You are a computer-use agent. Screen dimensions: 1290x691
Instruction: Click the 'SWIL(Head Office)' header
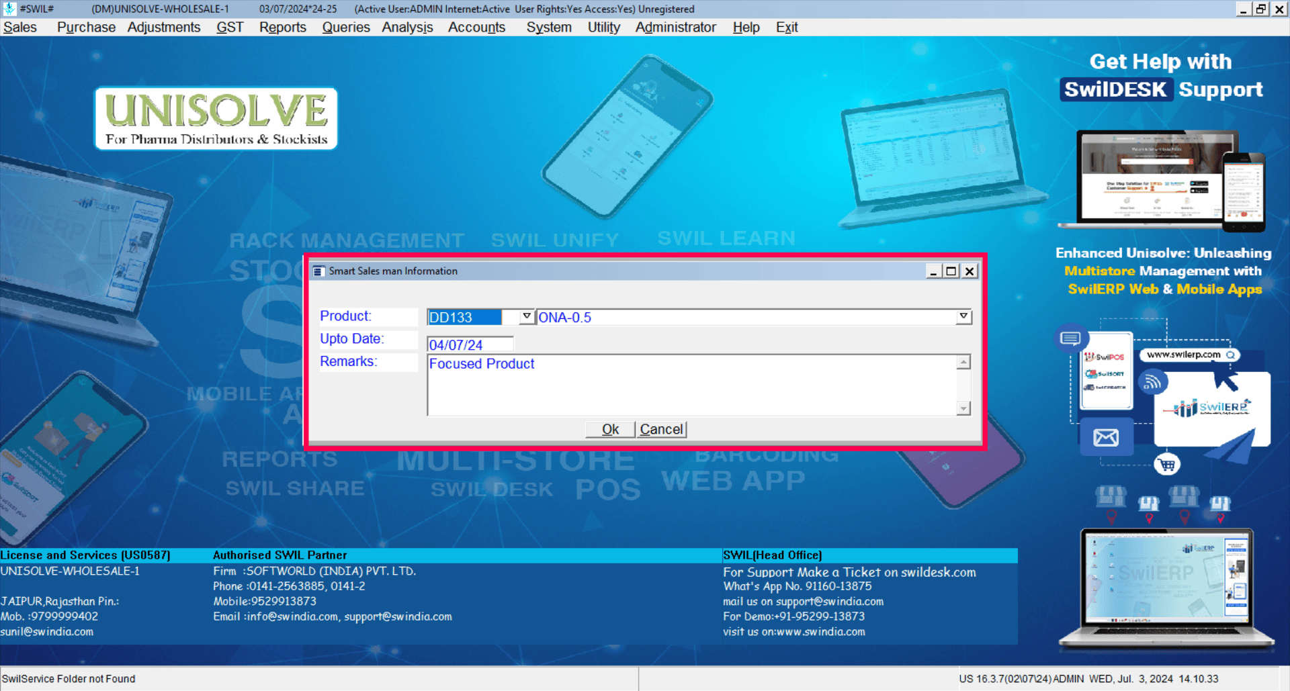773,555
